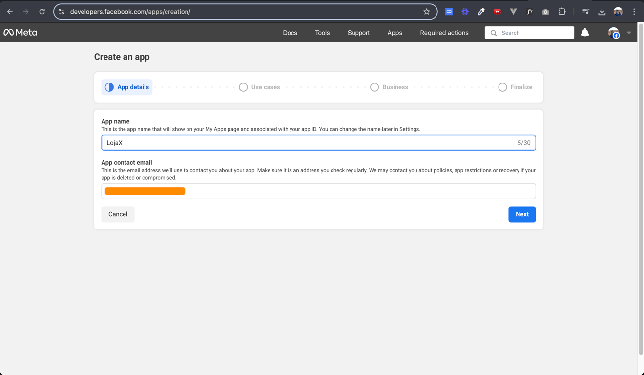
Task: Open the Chrome three-dot menu
Action: [x=634, y=12]
